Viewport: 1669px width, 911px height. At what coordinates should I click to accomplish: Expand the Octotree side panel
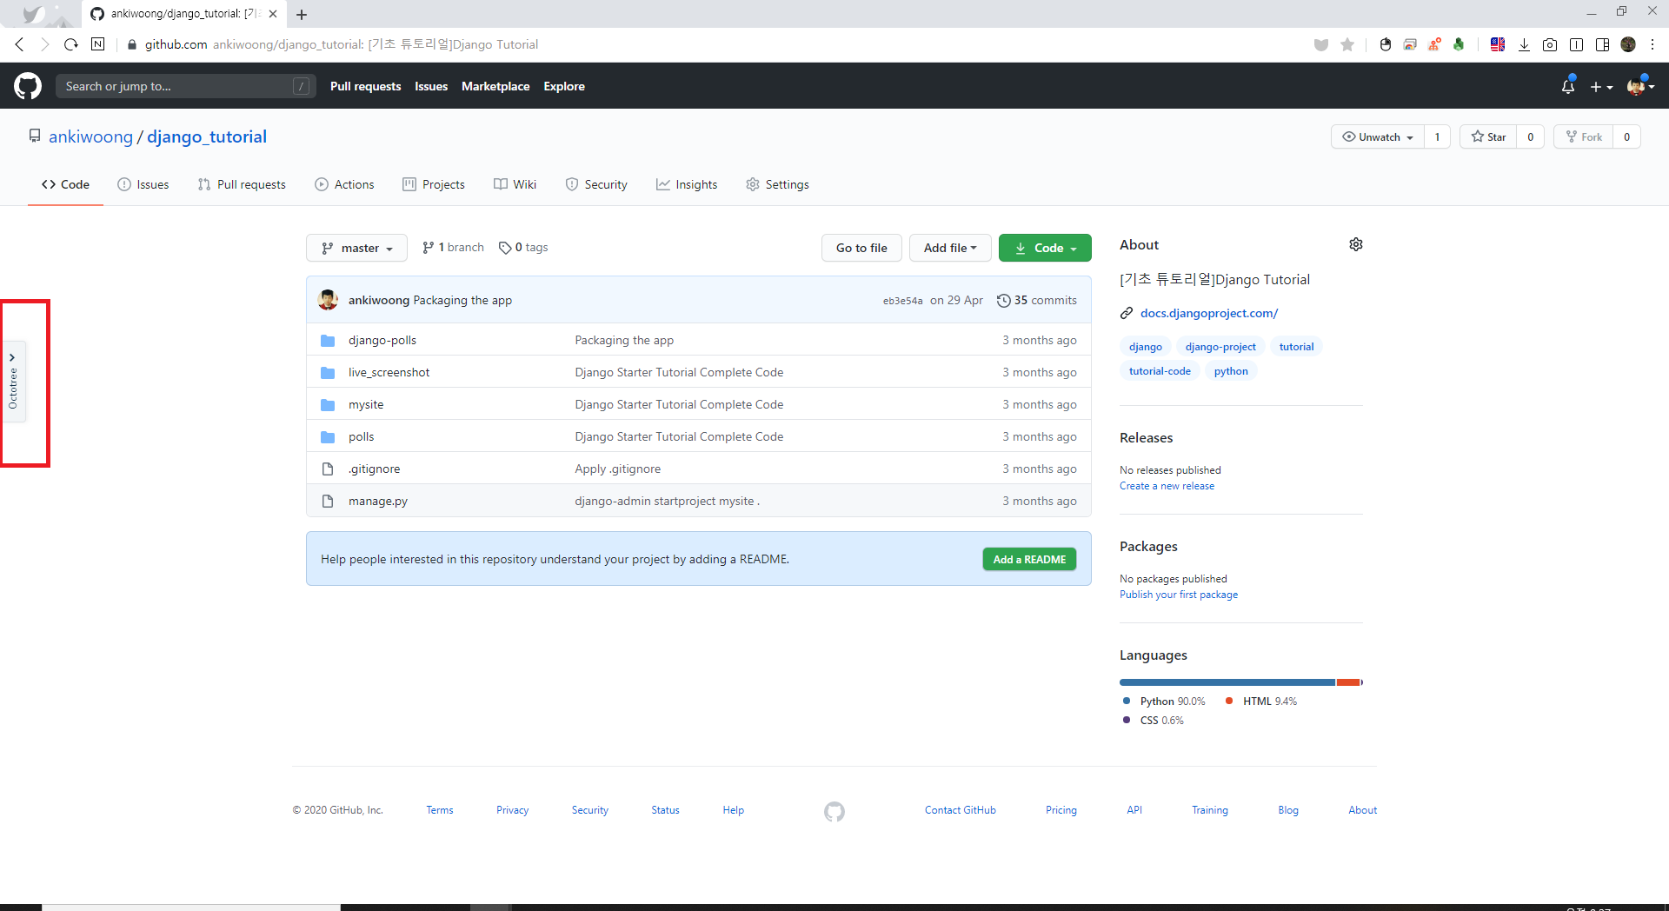(13, 382)
